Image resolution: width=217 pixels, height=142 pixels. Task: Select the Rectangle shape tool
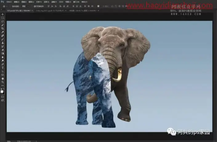[x=2, y=75]
